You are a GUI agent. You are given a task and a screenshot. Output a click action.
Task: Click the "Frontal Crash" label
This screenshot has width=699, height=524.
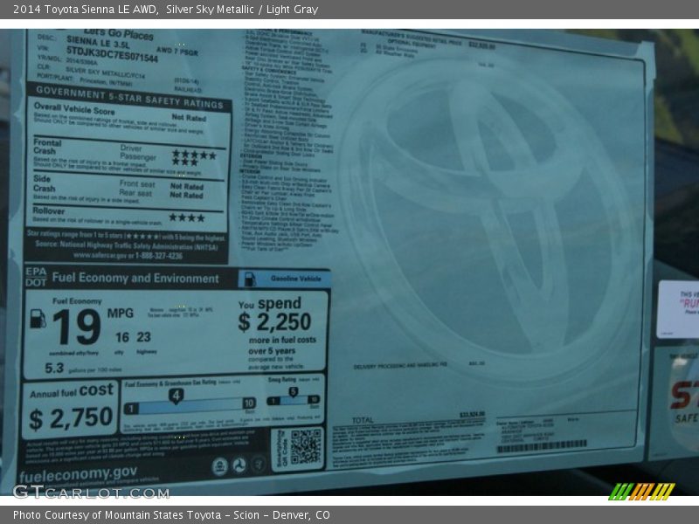47,147
